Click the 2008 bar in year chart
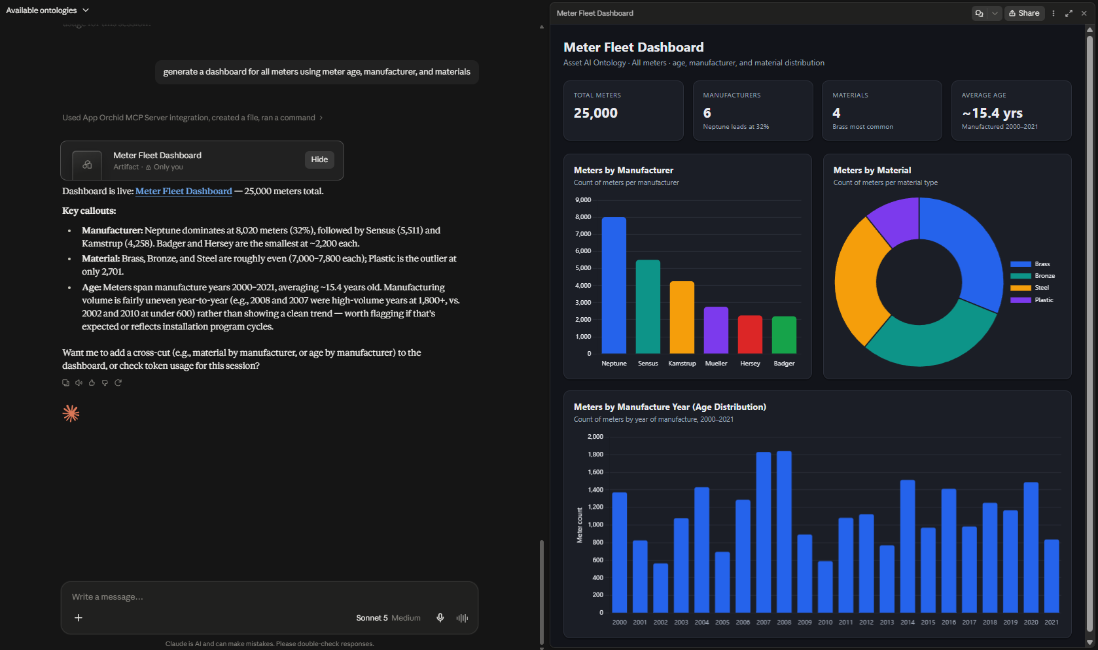The width and height of the screenshot is (1098, 650). [x=784, y=532]
